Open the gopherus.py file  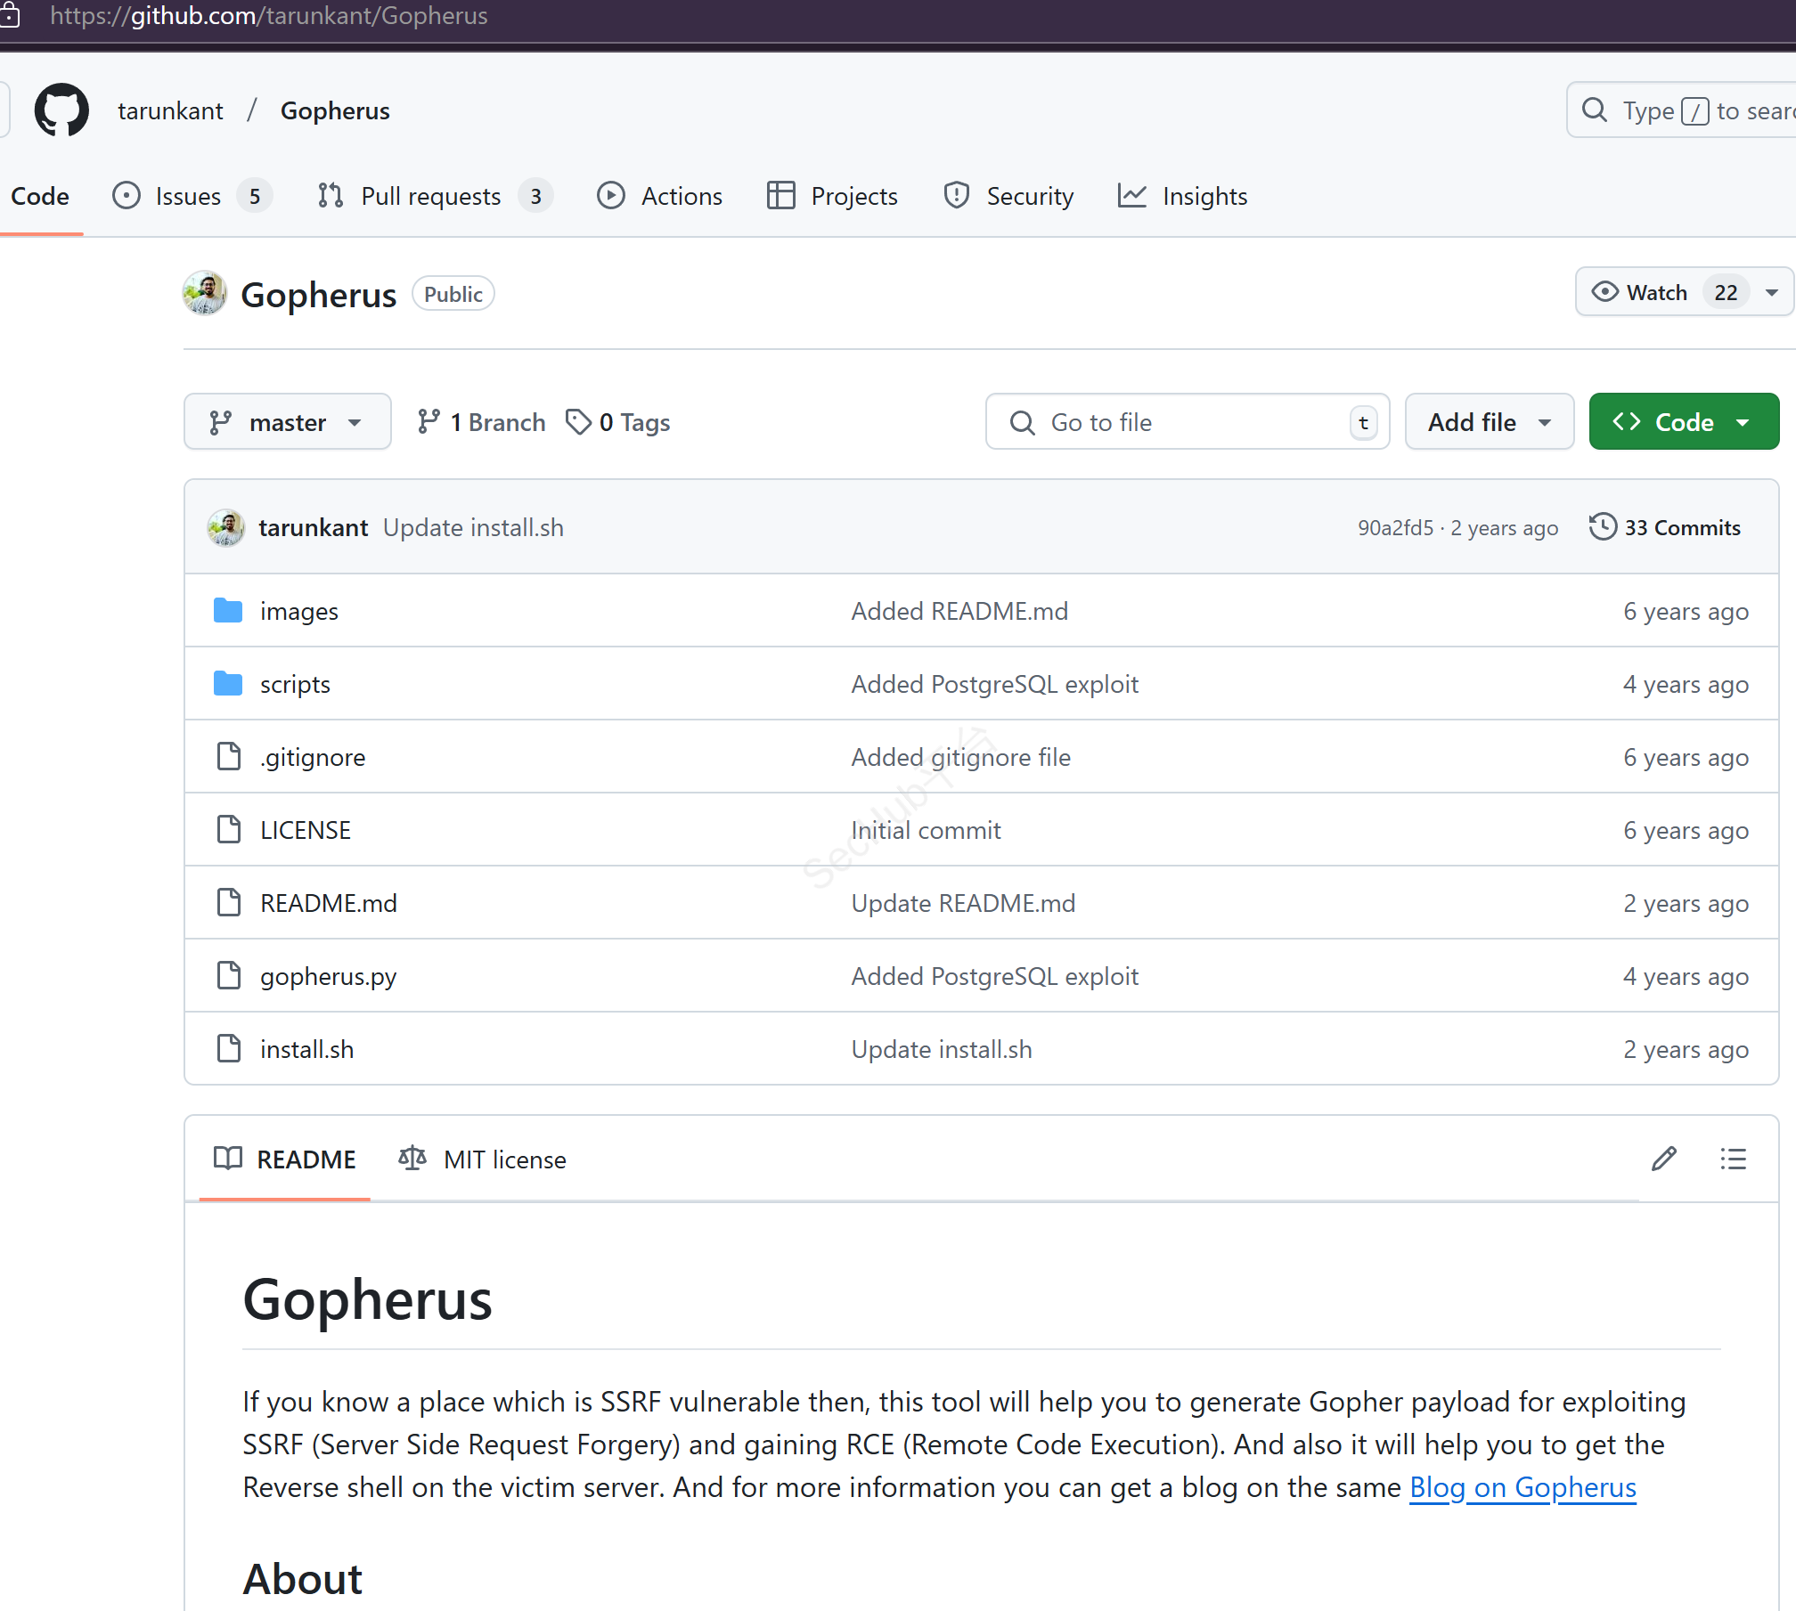pos(328,976)
